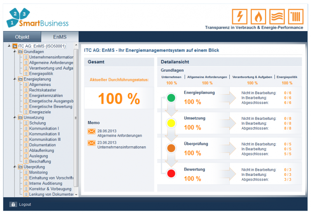311x214 pixels.
Task: Collapse the Energieplanung tree node
Action: (14, 79)
